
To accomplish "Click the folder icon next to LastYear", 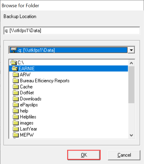I will tap(16, 129).
